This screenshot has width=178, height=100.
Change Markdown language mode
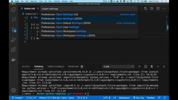124,98
